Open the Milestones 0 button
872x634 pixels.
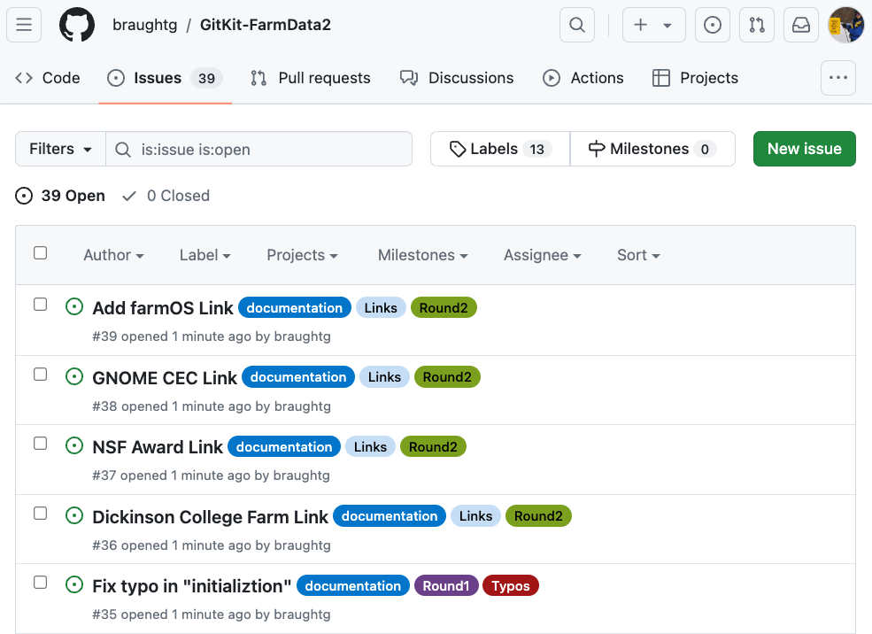(652, 149)
